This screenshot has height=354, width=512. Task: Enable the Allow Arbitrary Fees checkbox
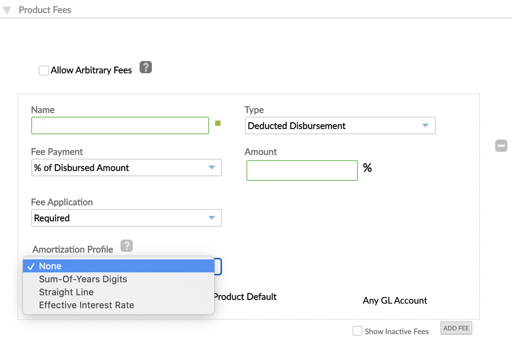pos(43,70)
